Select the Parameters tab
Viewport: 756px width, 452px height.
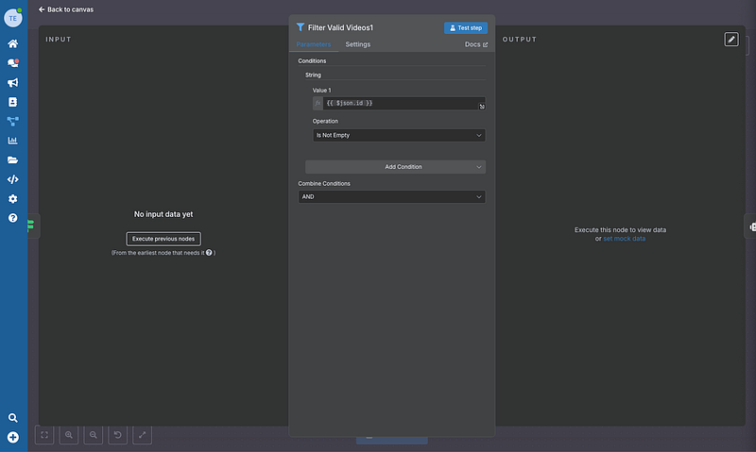pos(313,44)
